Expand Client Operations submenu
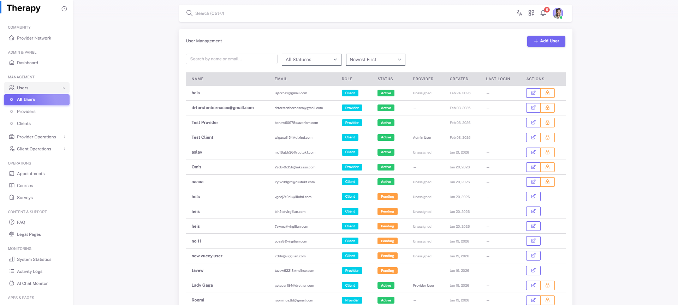Viewport: 678px width, 305px height. (65, 149)
